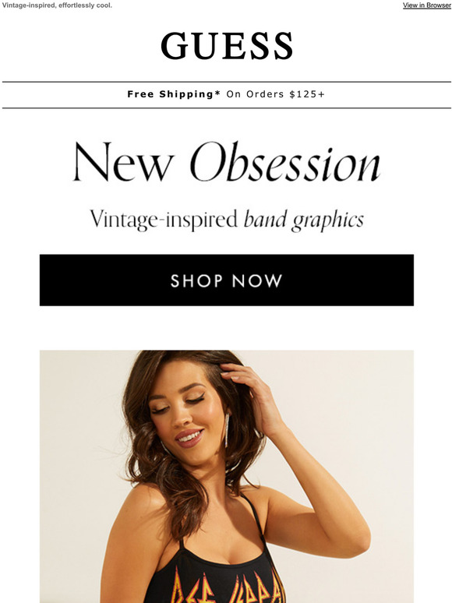This screenshot has width=452, height=603.
Task: Click the GUESS logo header
Action: 227,46
